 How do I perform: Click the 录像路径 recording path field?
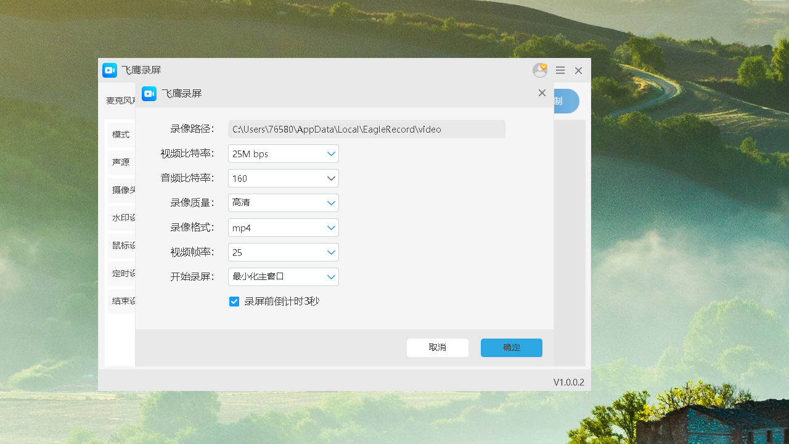(x=367, y=128)
